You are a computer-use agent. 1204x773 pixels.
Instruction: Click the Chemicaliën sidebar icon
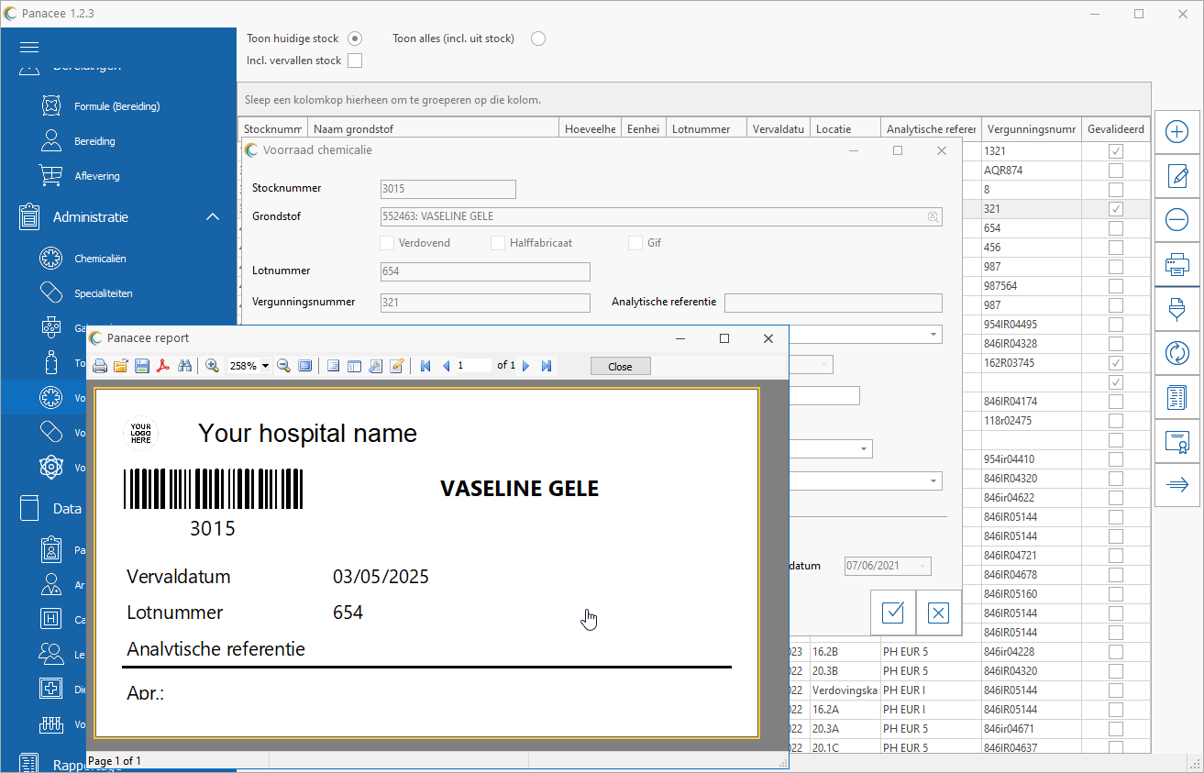(x=51, y=259)
